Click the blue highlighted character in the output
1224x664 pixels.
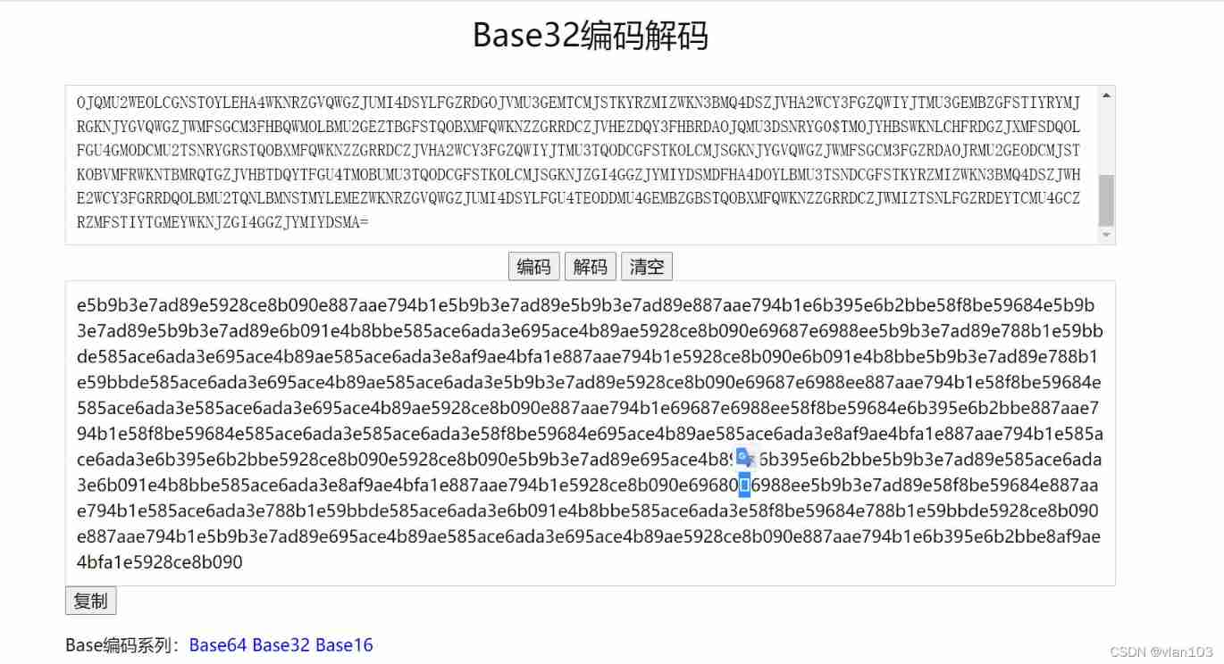744,486
